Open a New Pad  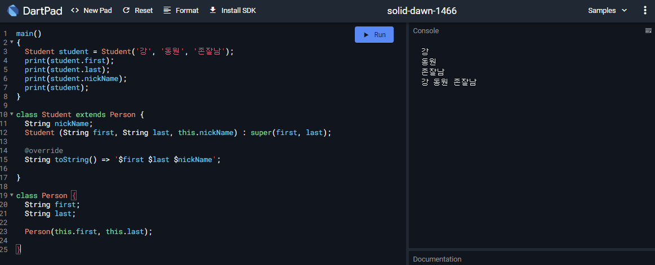(91, 11)
